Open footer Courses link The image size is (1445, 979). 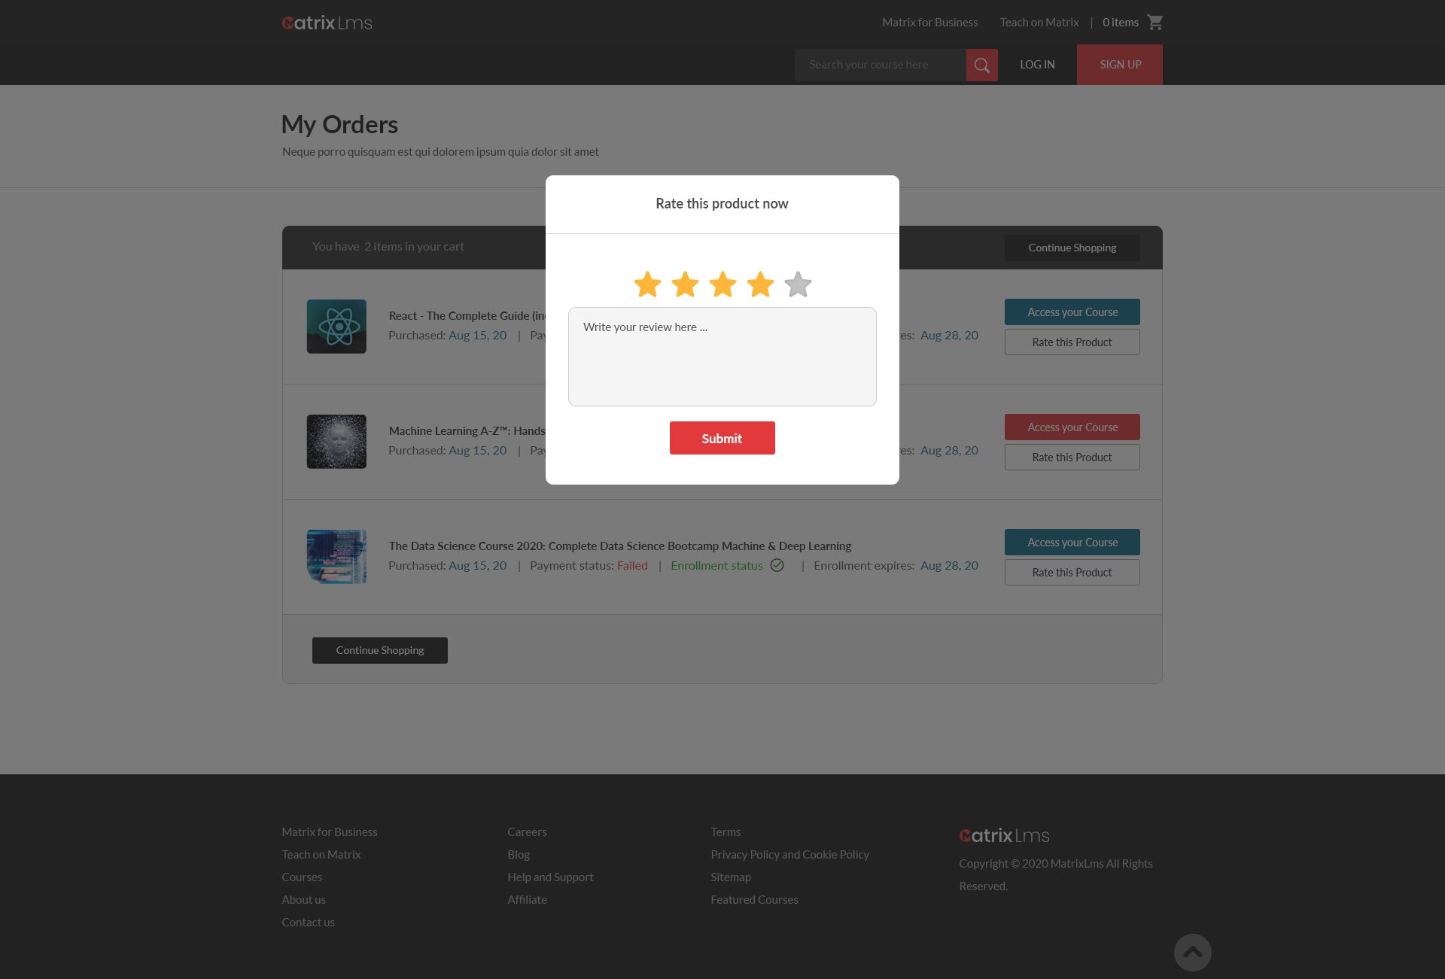tap(302, 877)
